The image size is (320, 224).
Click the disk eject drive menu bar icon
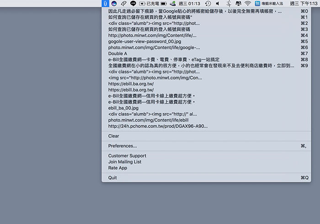click(x=173, y=4)
